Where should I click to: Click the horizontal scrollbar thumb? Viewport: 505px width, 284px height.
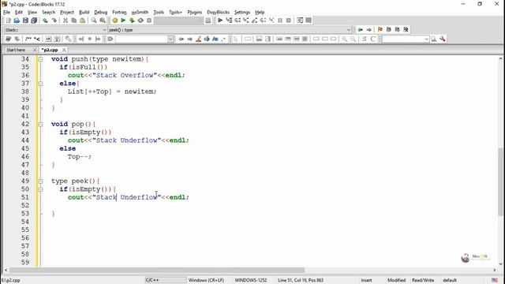(157, 270)
